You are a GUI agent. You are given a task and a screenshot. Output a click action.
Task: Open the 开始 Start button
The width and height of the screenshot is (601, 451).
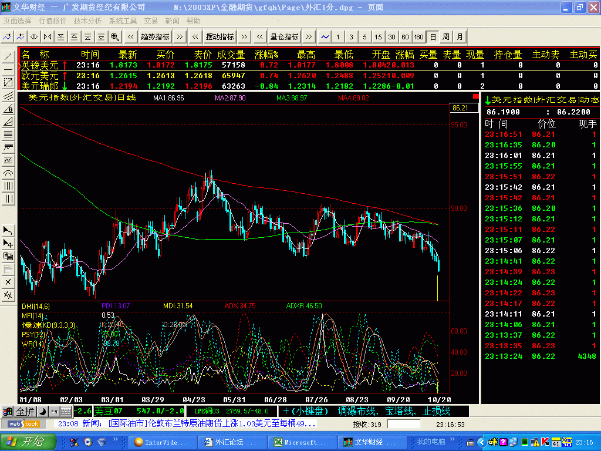pos(28,442)
